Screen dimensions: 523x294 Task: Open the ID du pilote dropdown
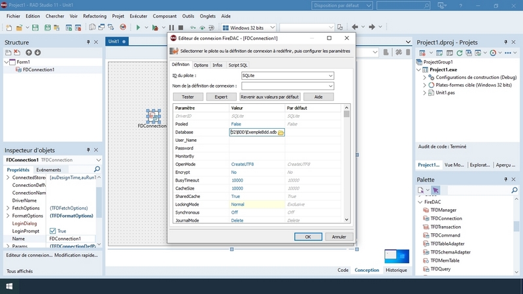330,76
